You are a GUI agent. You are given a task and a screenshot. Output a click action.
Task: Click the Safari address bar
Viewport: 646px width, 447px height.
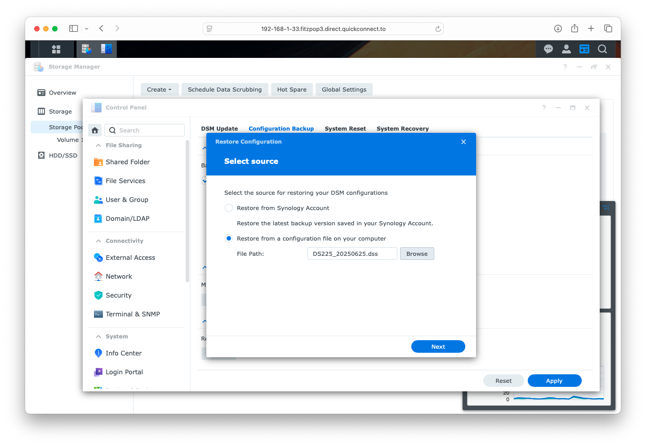[x=323, y=29]
